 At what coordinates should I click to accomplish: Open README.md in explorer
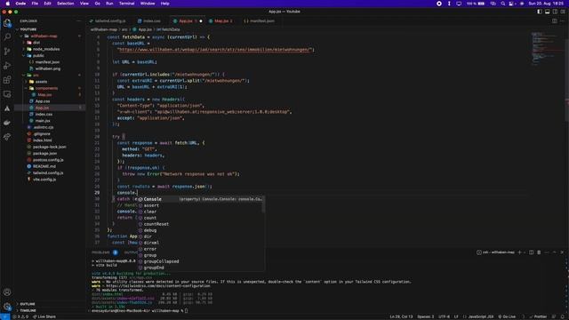(44, 166)
